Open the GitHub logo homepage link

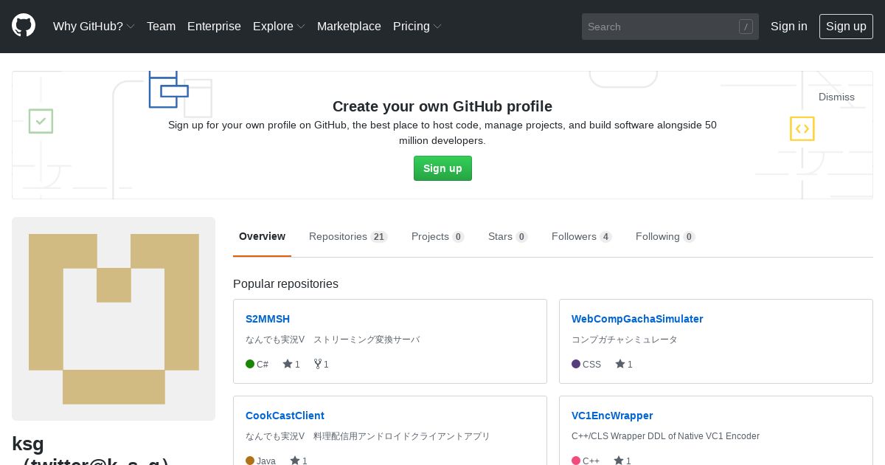coord(24,26)
